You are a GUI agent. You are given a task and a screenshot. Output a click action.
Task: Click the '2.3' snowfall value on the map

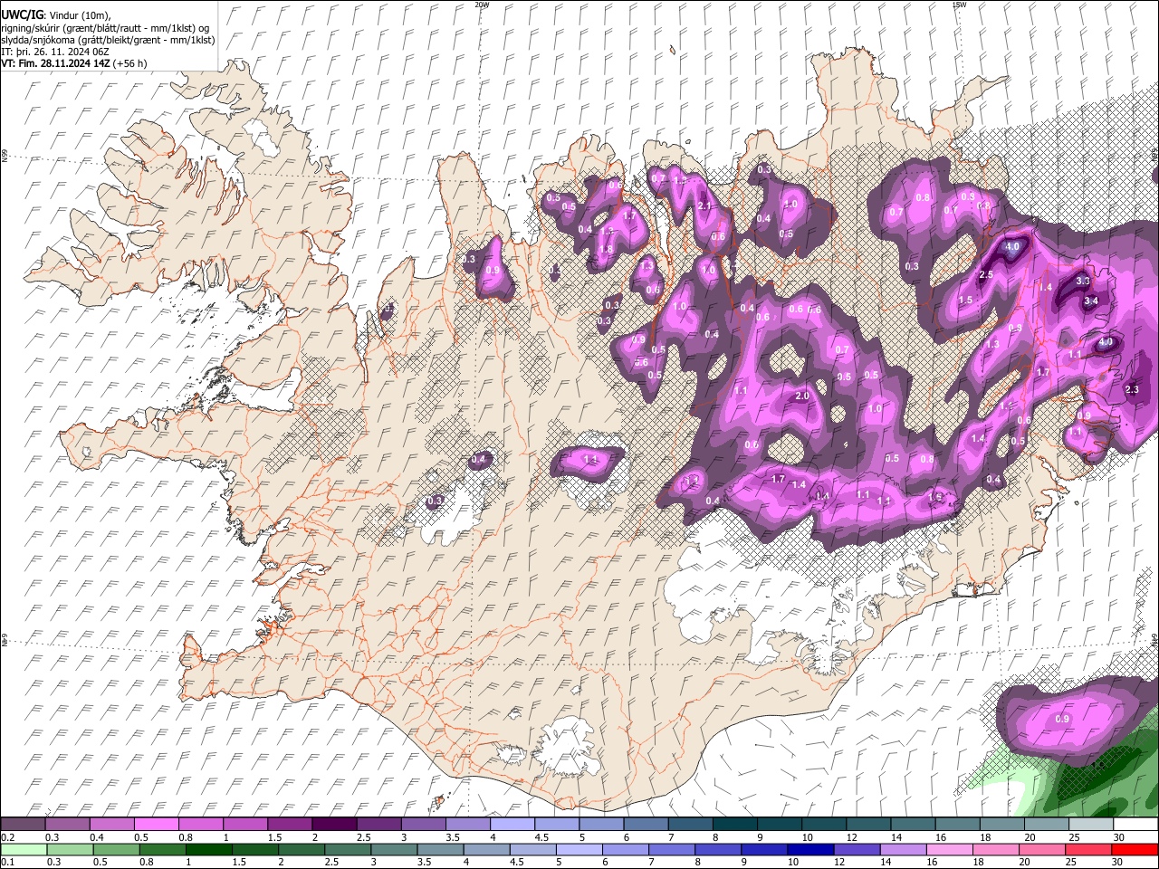[1132, 390]
